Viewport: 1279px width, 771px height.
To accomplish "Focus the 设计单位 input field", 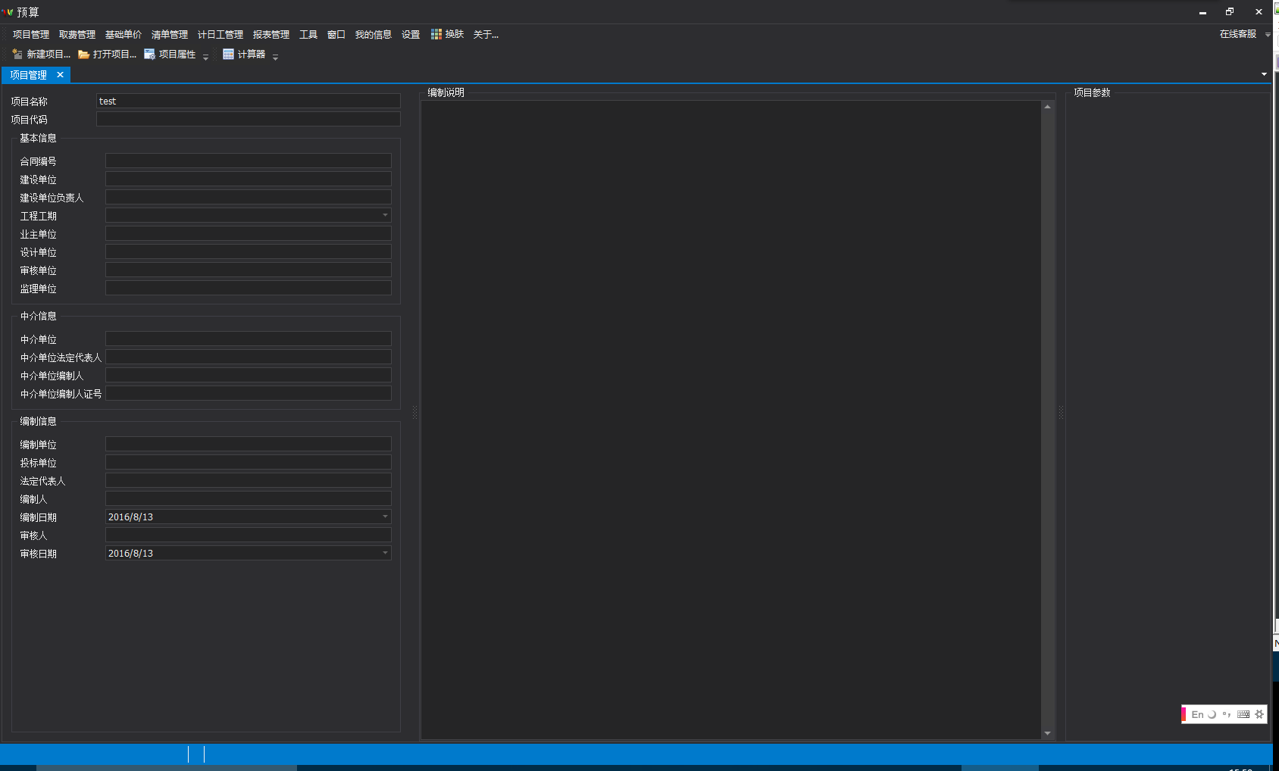I will click(249, 251).
